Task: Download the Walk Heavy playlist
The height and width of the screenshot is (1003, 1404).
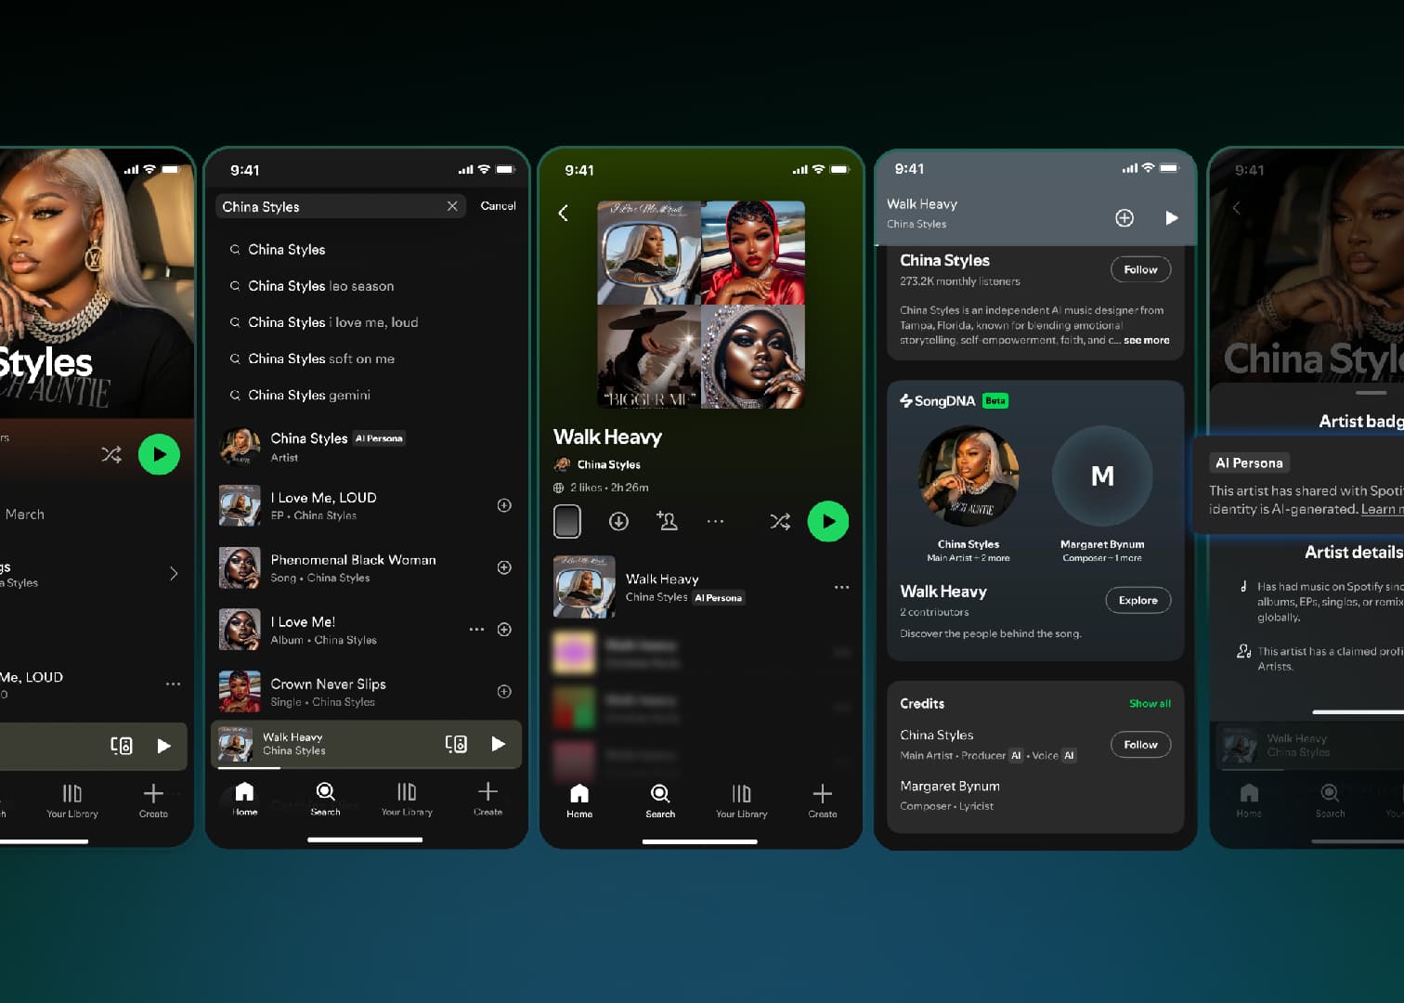Action: pyautogui.click(x=618, y=521)
